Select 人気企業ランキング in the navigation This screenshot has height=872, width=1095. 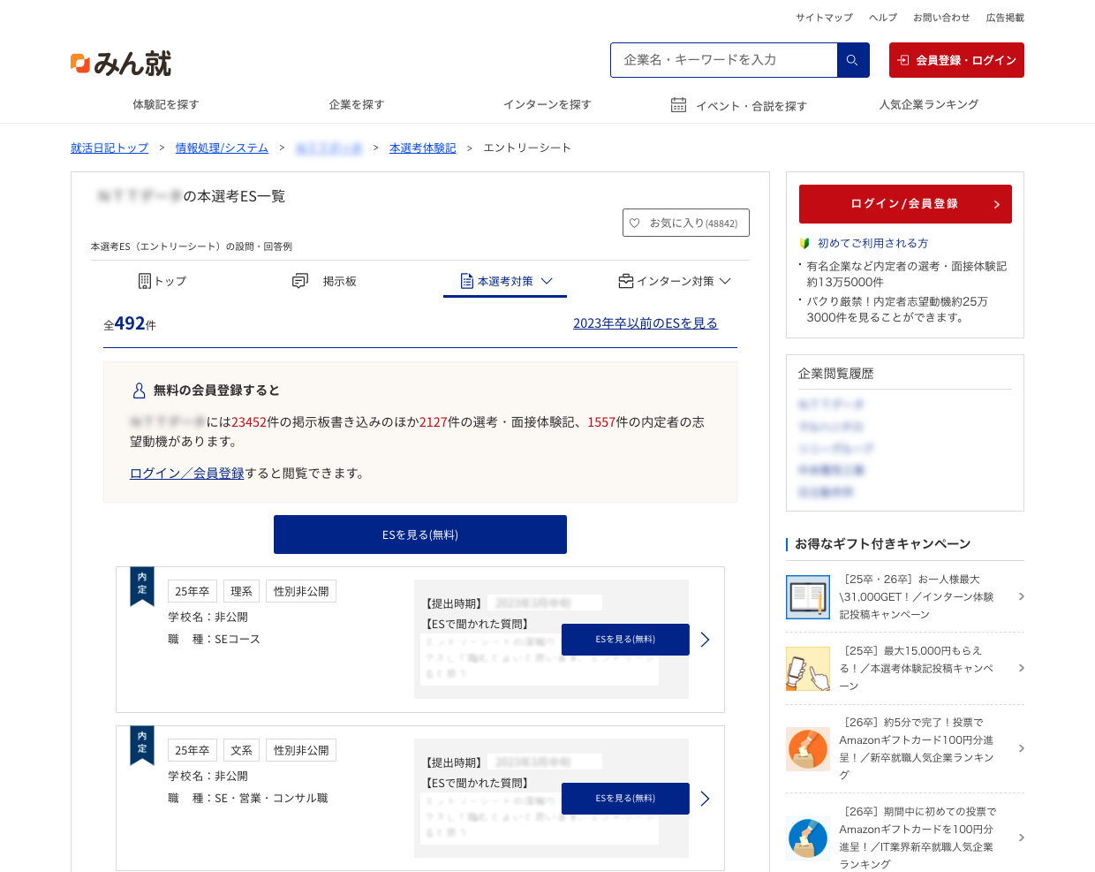click(928, 104)
